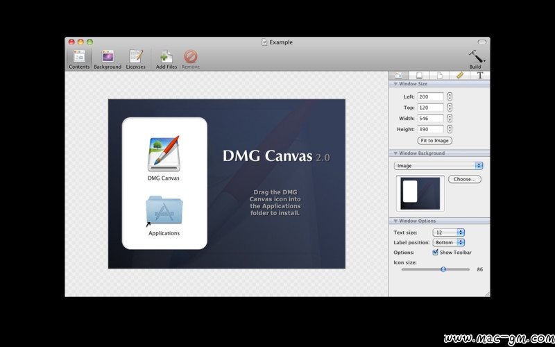Click the green zoom window button
Image resolution: width=555 pixels, height=347 pixels.
click(90, 42)
